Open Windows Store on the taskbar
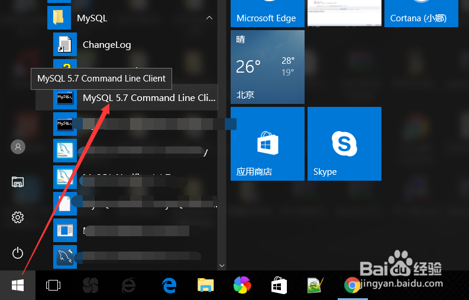 pyautogui.click(x=279, y=285)
